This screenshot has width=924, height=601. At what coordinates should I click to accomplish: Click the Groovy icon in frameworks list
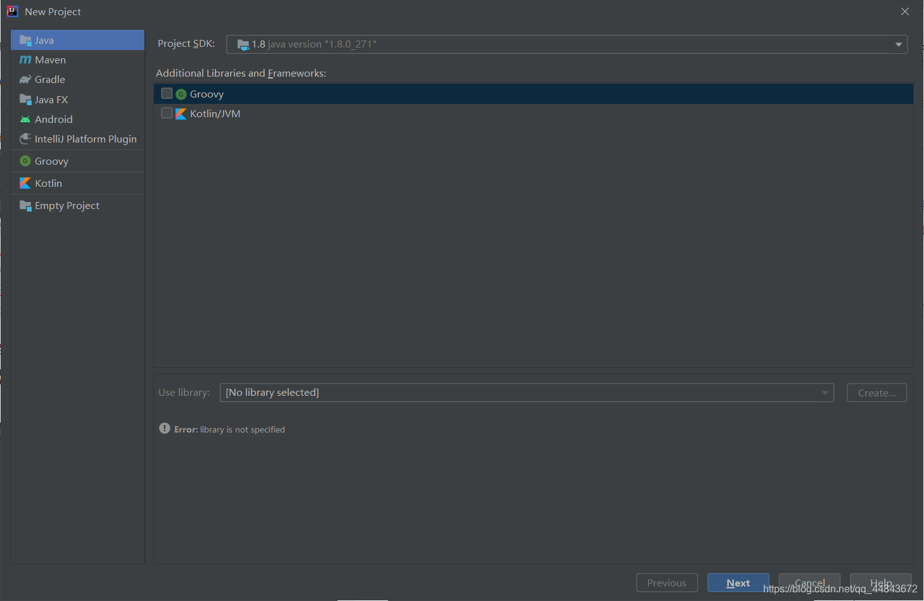point(181,94)
